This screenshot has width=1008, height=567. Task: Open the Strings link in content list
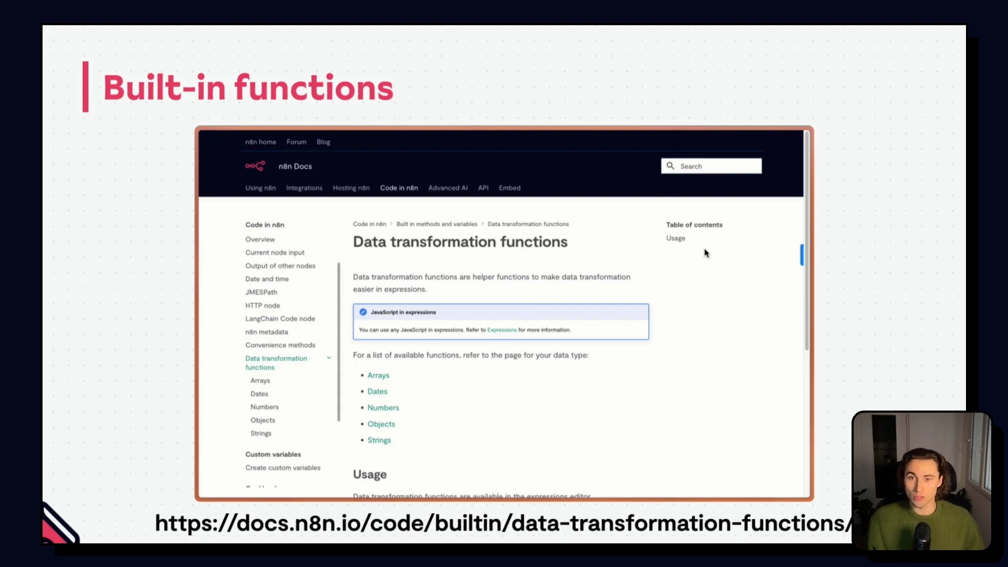(379, 440)
